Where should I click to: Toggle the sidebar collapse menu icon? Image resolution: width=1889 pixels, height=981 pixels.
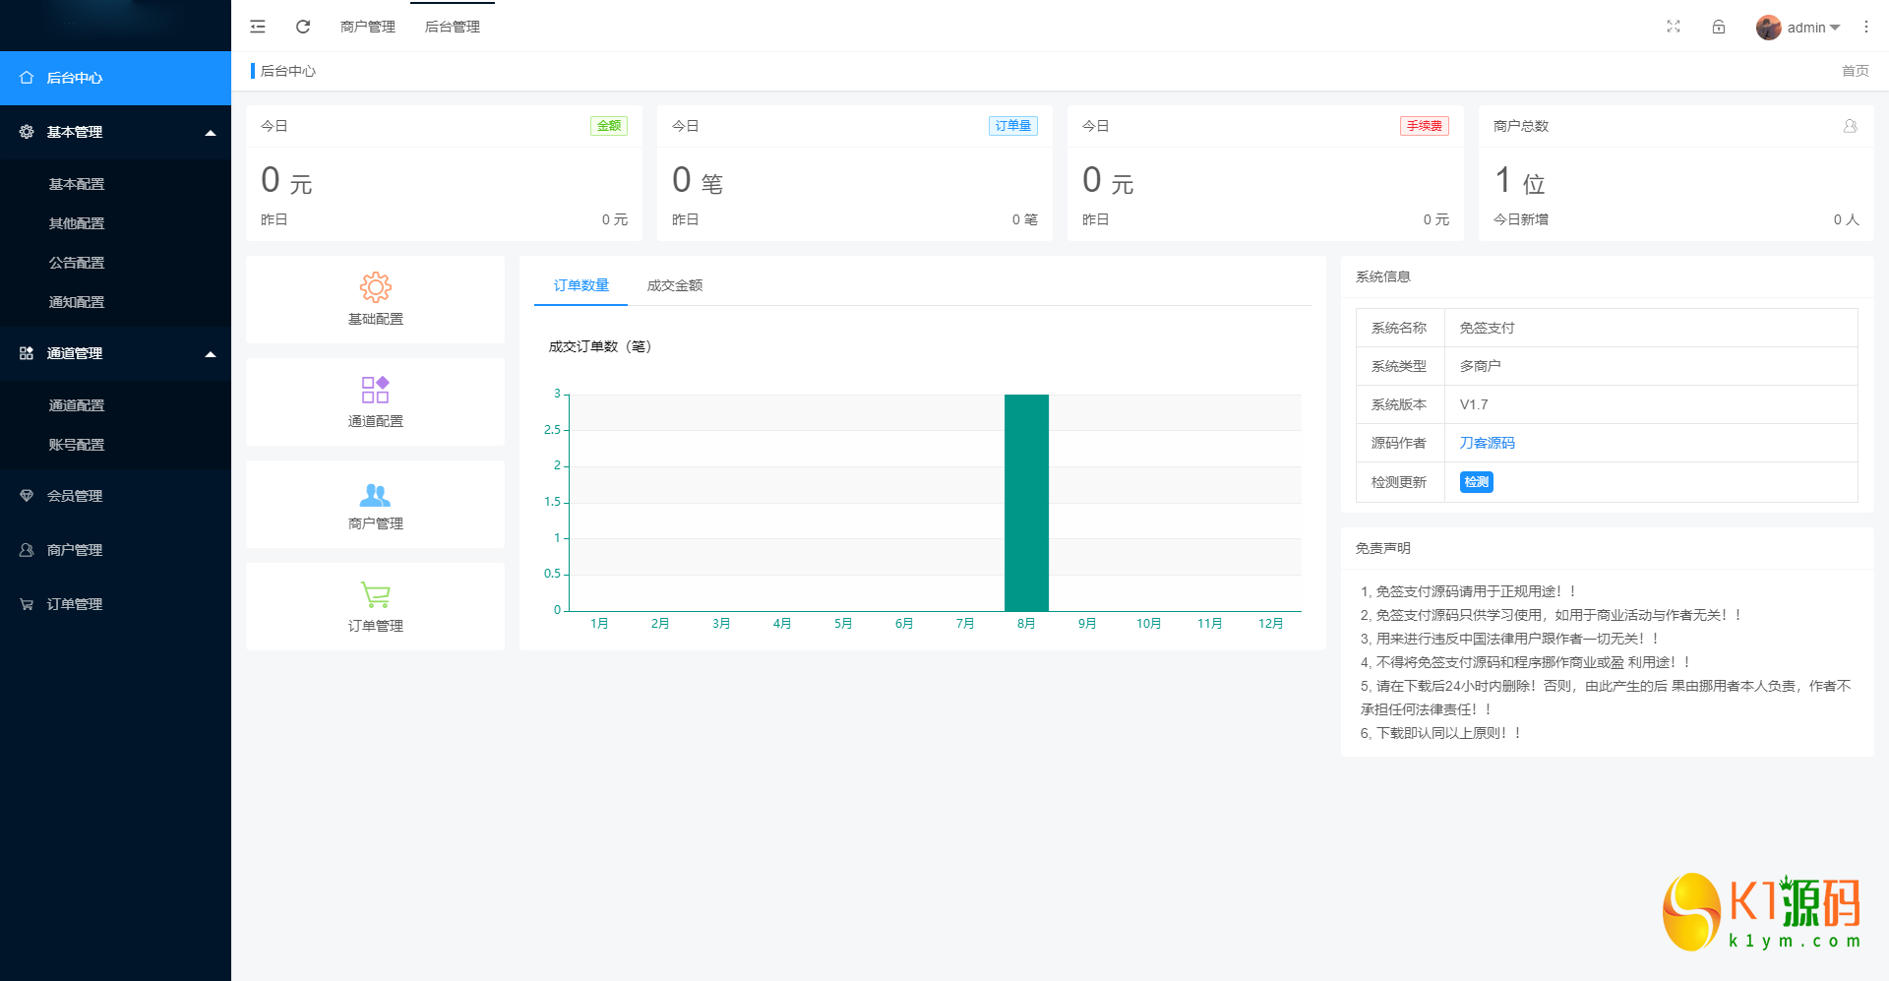tap(258, 27)
